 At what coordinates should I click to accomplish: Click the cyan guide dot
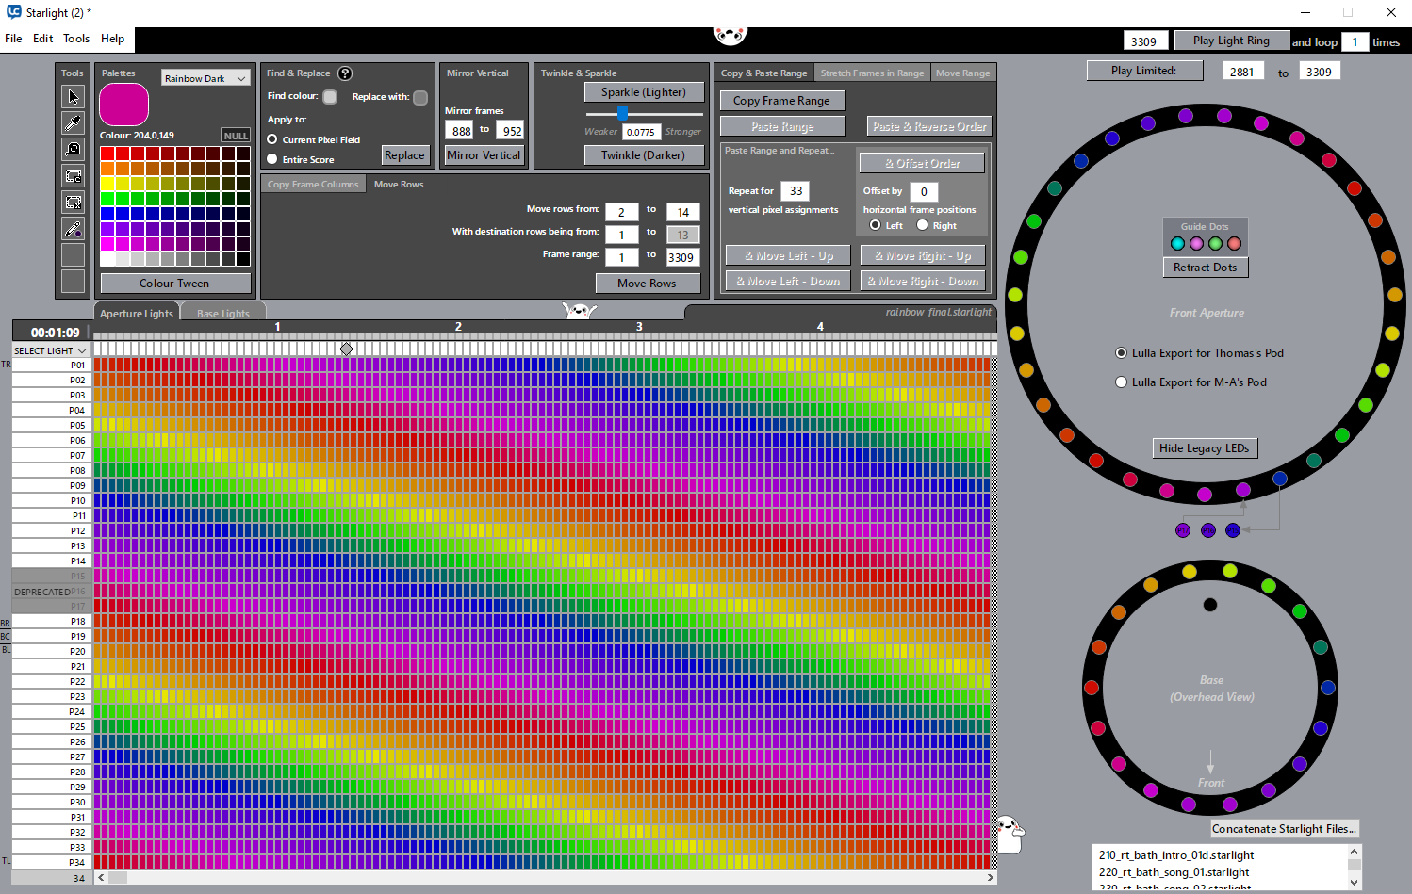click(x=1177, y=244)
